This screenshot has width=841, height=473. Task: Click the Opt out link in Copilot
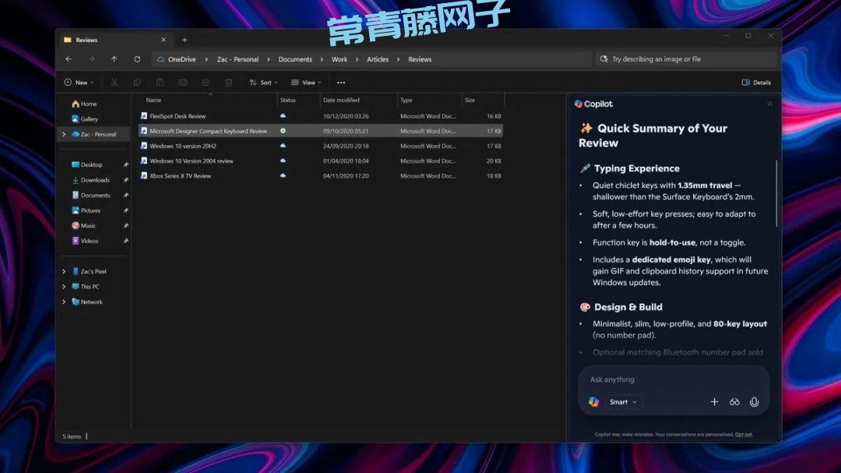click(x=743, y=435)
